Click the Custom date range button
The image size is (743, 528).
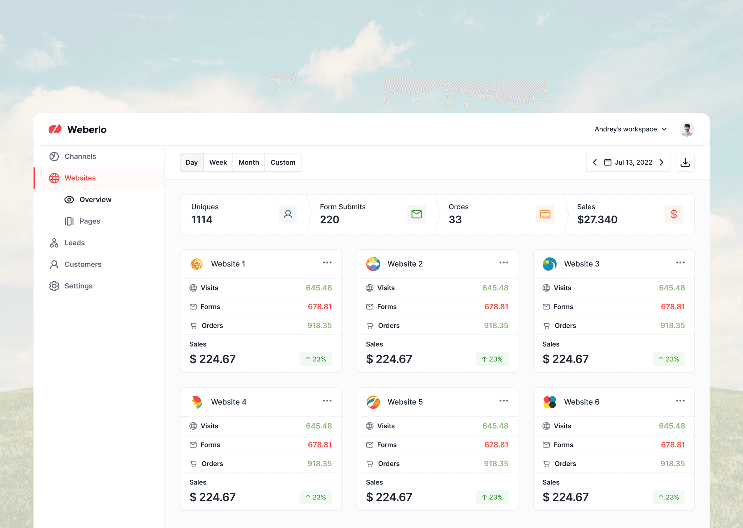pyautogui.click(x=283, y=162)
